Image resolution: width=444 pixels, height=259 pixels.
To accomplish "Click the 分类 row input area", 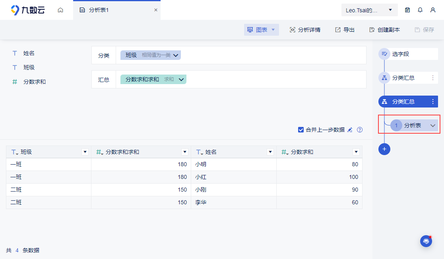I will click(x=241, y=55).
